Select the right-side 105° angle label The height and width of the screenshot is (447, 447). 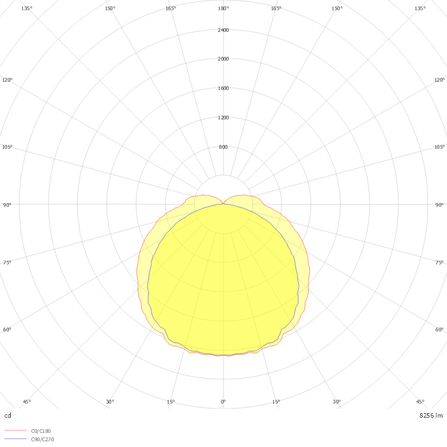coord(439,147)
